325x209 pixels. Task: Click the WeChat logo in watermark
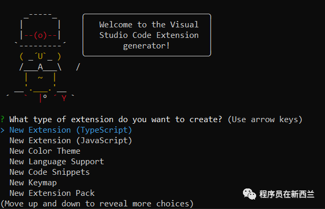(249, 194)
